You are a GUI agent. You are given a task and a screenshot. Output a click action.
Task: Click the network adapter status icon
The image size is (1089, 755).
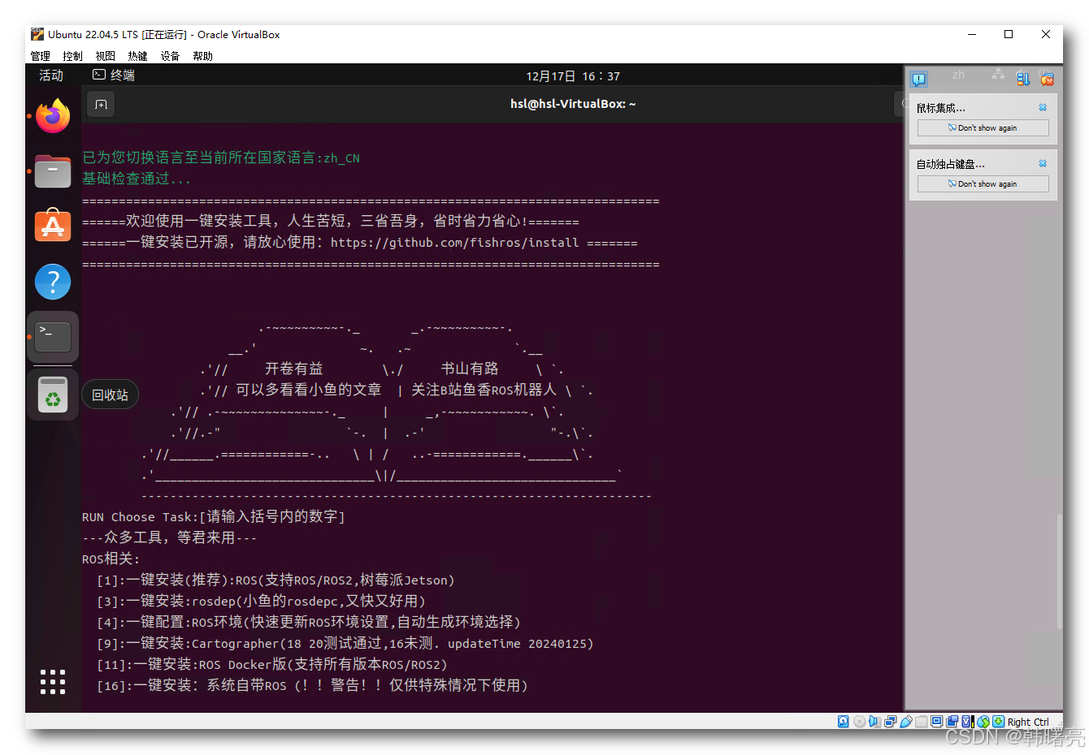point(889,722)
